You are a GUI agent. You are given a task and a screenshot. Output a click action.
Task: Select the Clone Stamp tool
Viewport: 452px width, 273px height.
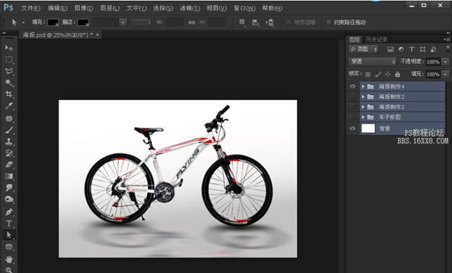(x=9, y=141)
